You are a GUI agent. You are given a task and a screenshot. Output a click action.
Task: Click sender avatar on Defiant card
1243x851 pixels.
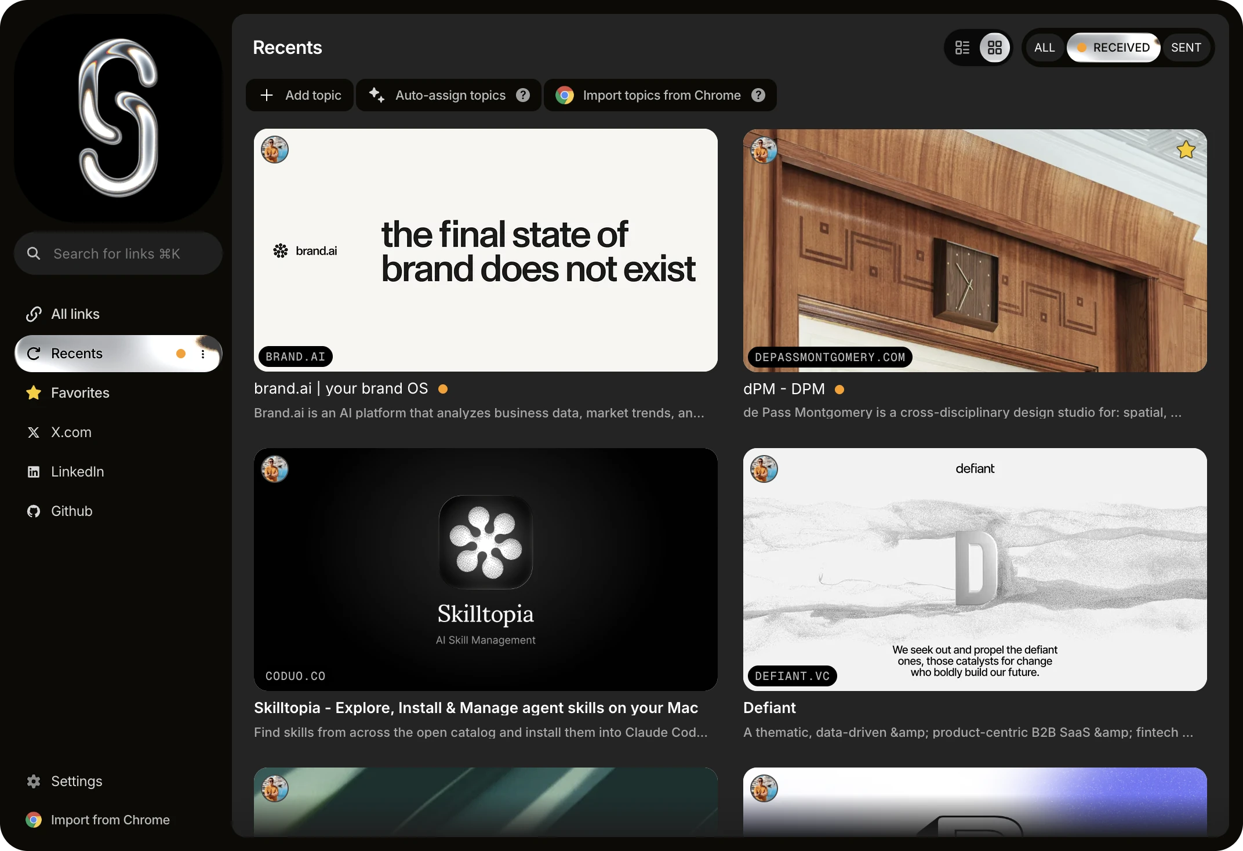tap(764, 469)
